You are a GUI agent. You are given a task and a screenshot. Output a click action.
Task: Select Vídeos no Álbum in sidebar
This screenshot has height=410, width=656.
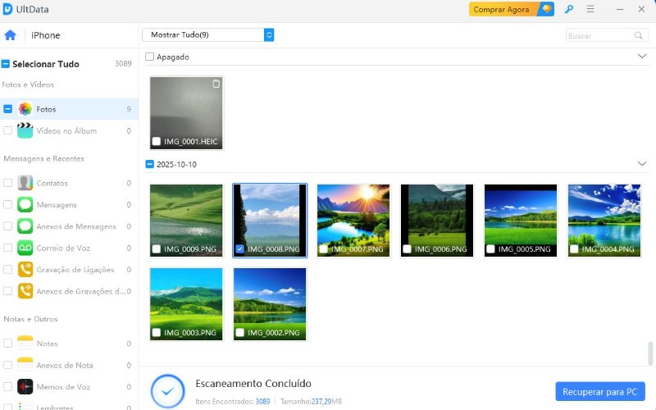pyautogui.click(x=66, y=131)
